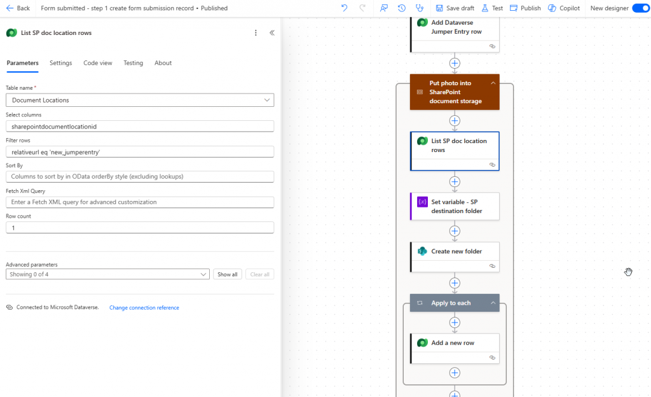Viewport: 651px width, 397px height.
Task: Collapse the left action panel with chevrons
Action: 272,32
